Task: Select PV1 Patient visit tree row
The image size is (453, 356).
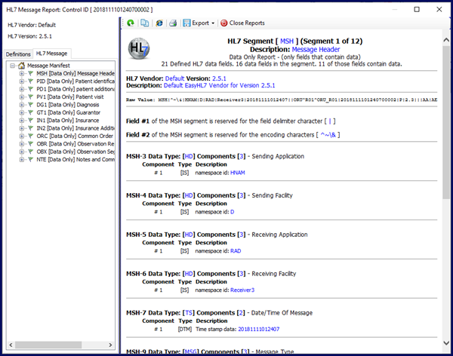Action: coord(70,97)
